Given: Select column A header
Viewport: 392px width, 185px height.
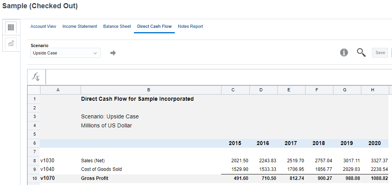Looking at the screenshot, I should [x=60, y=90].
